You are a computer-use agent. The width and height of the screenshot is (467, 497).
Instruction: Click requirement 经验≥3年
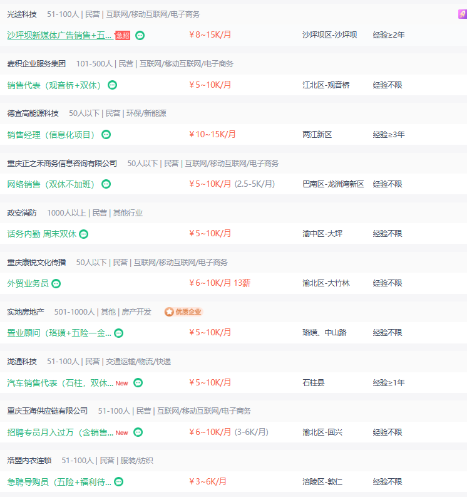click(x=389, y=134)
